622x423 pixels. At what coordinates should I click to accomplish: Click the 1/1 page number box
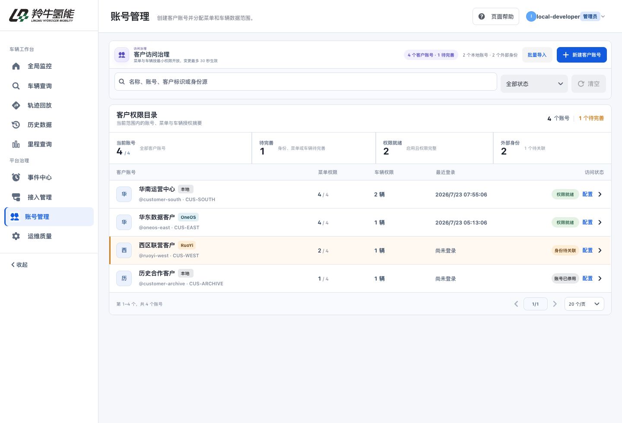(x=536, y=304)
